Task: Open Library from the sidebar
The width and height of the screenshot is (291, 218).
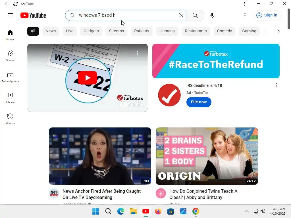Action: [10, 98]
